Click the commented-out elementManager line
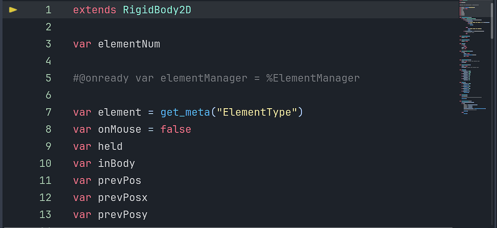 click(x=216, y=78)
